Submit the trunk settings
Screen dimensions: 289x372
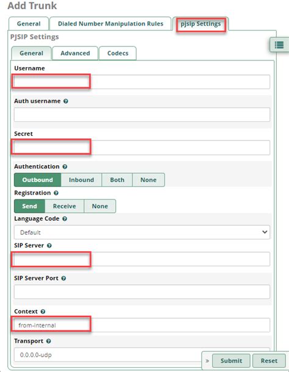[x=231, y=361]
